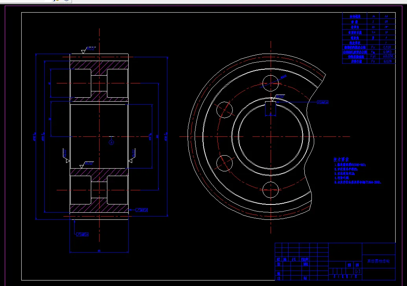
Task: Click the roughness symbol on the section's left face
Action: (x=66, y=156)
